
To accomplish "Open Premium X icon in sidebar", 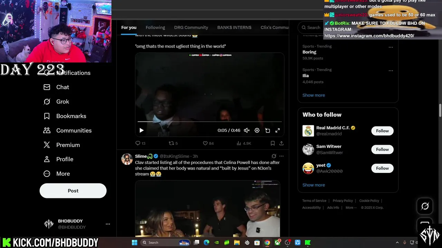I will [47, 145].
